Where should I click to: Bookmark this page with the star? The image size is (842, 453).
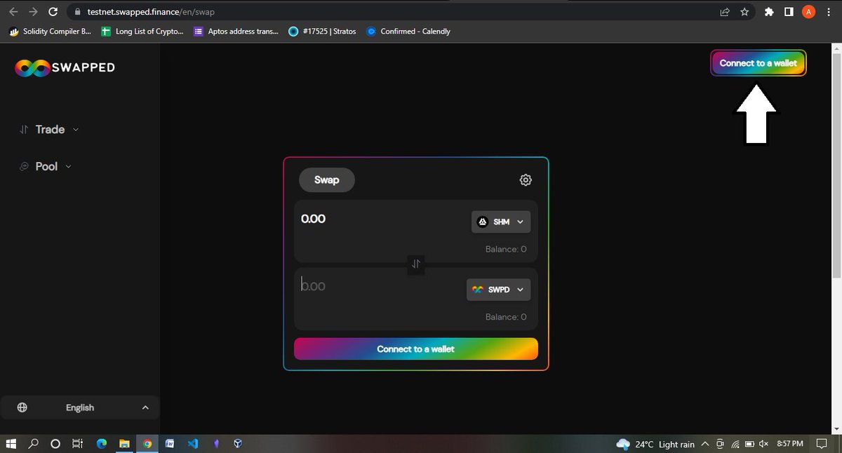tap(744, 12)
